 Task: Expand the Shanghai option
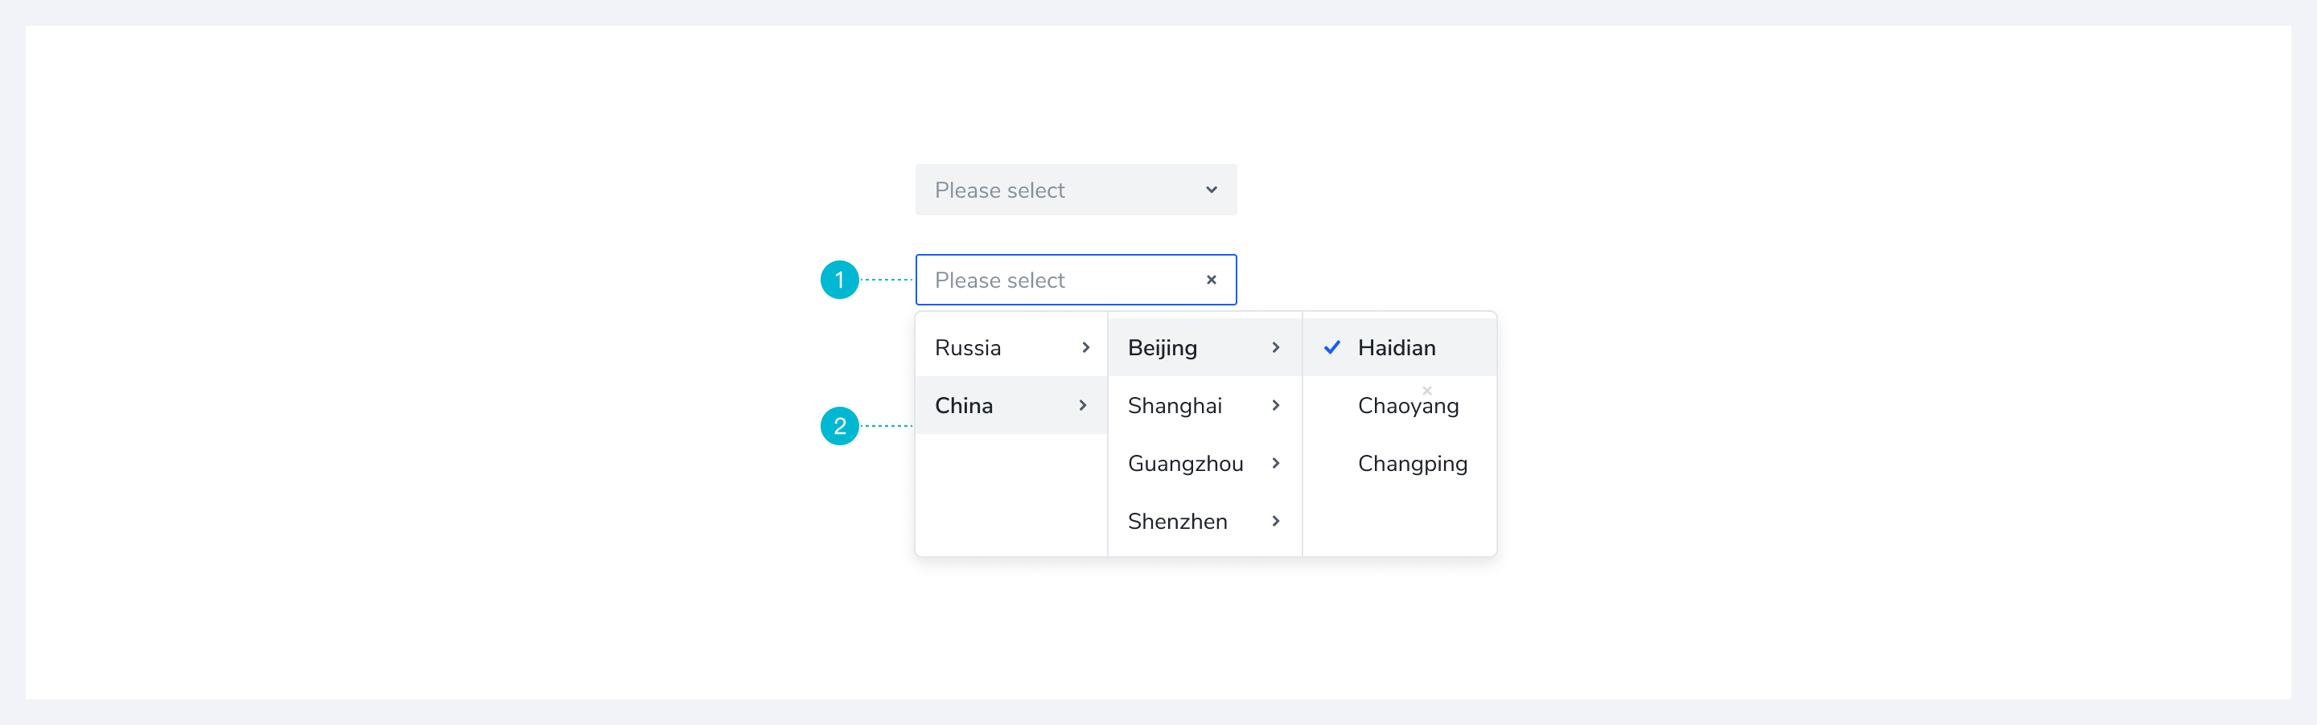pos(1175,405)
